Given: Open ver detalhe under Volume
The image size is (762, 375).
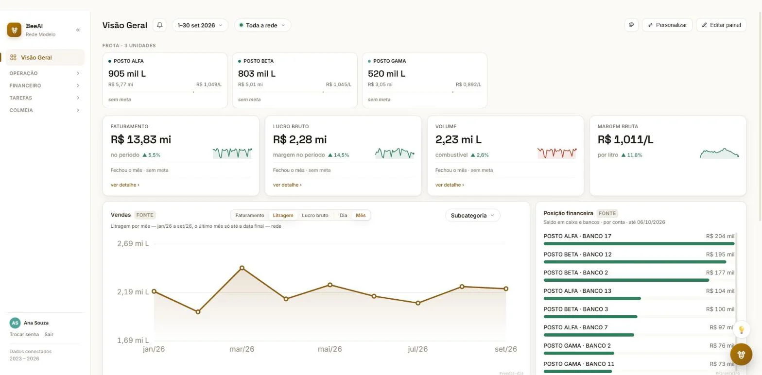Looking at the screenshot, I should coord(450,185).
